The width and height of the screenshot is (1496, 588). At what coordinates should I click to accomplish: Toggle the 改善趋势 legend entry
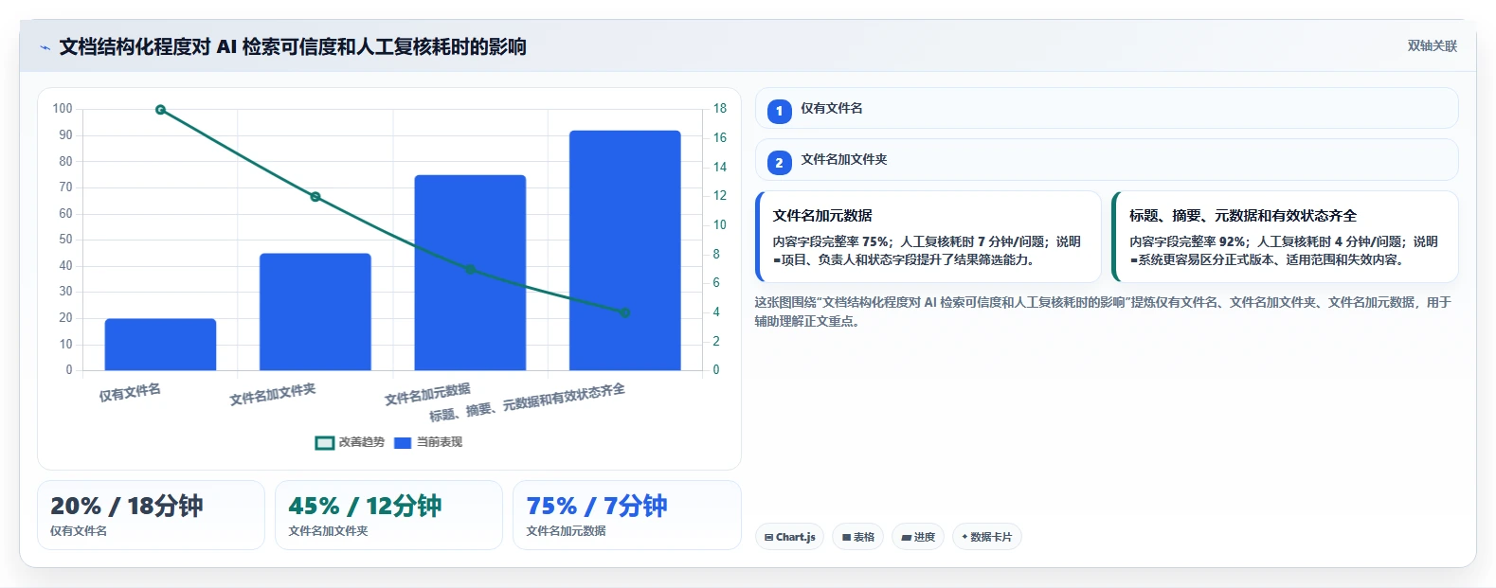click(350, 442)
